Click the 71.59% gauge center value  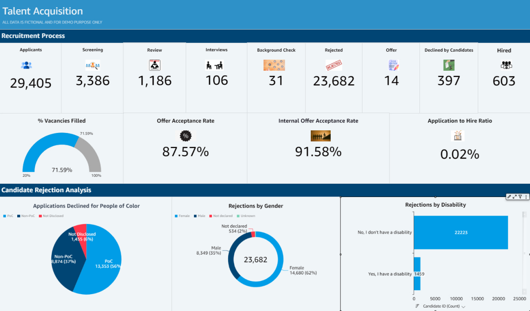pos(62,170)
